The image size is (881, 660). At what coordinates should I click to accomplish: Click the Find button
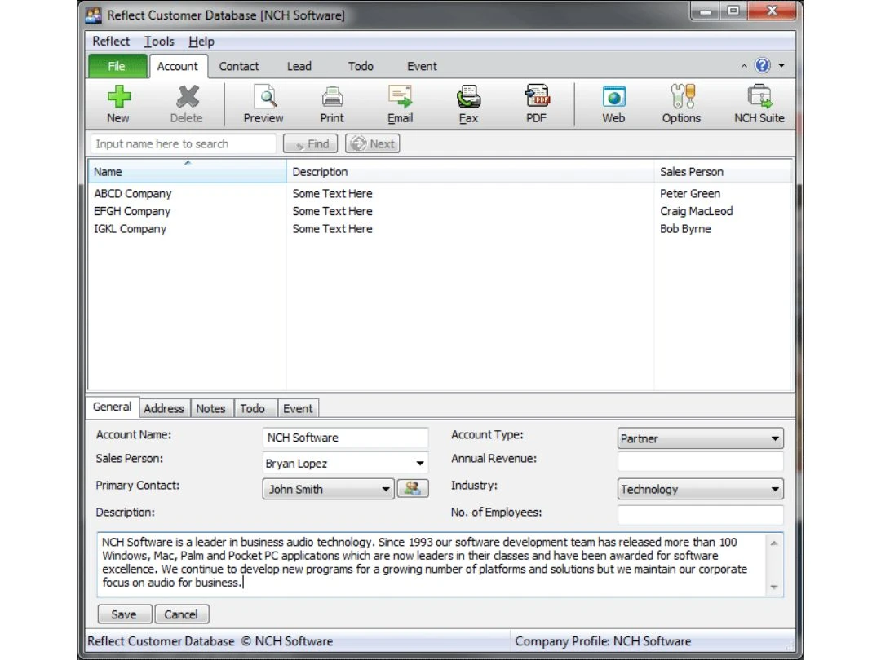coord(310,143)
